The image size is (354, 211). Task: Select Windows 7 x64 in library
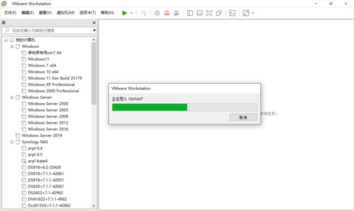coord(42,65)
